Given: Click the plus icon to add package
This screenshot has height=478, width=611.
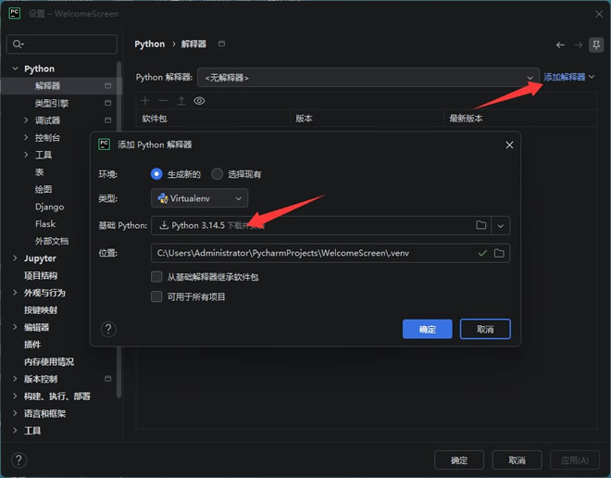Looking at the screenshot, I should [x=145, y=101].
